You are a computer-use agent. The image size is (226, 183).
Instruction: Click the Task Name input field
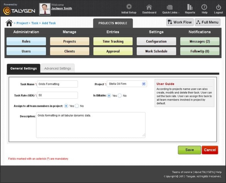(x=57, y=84)
